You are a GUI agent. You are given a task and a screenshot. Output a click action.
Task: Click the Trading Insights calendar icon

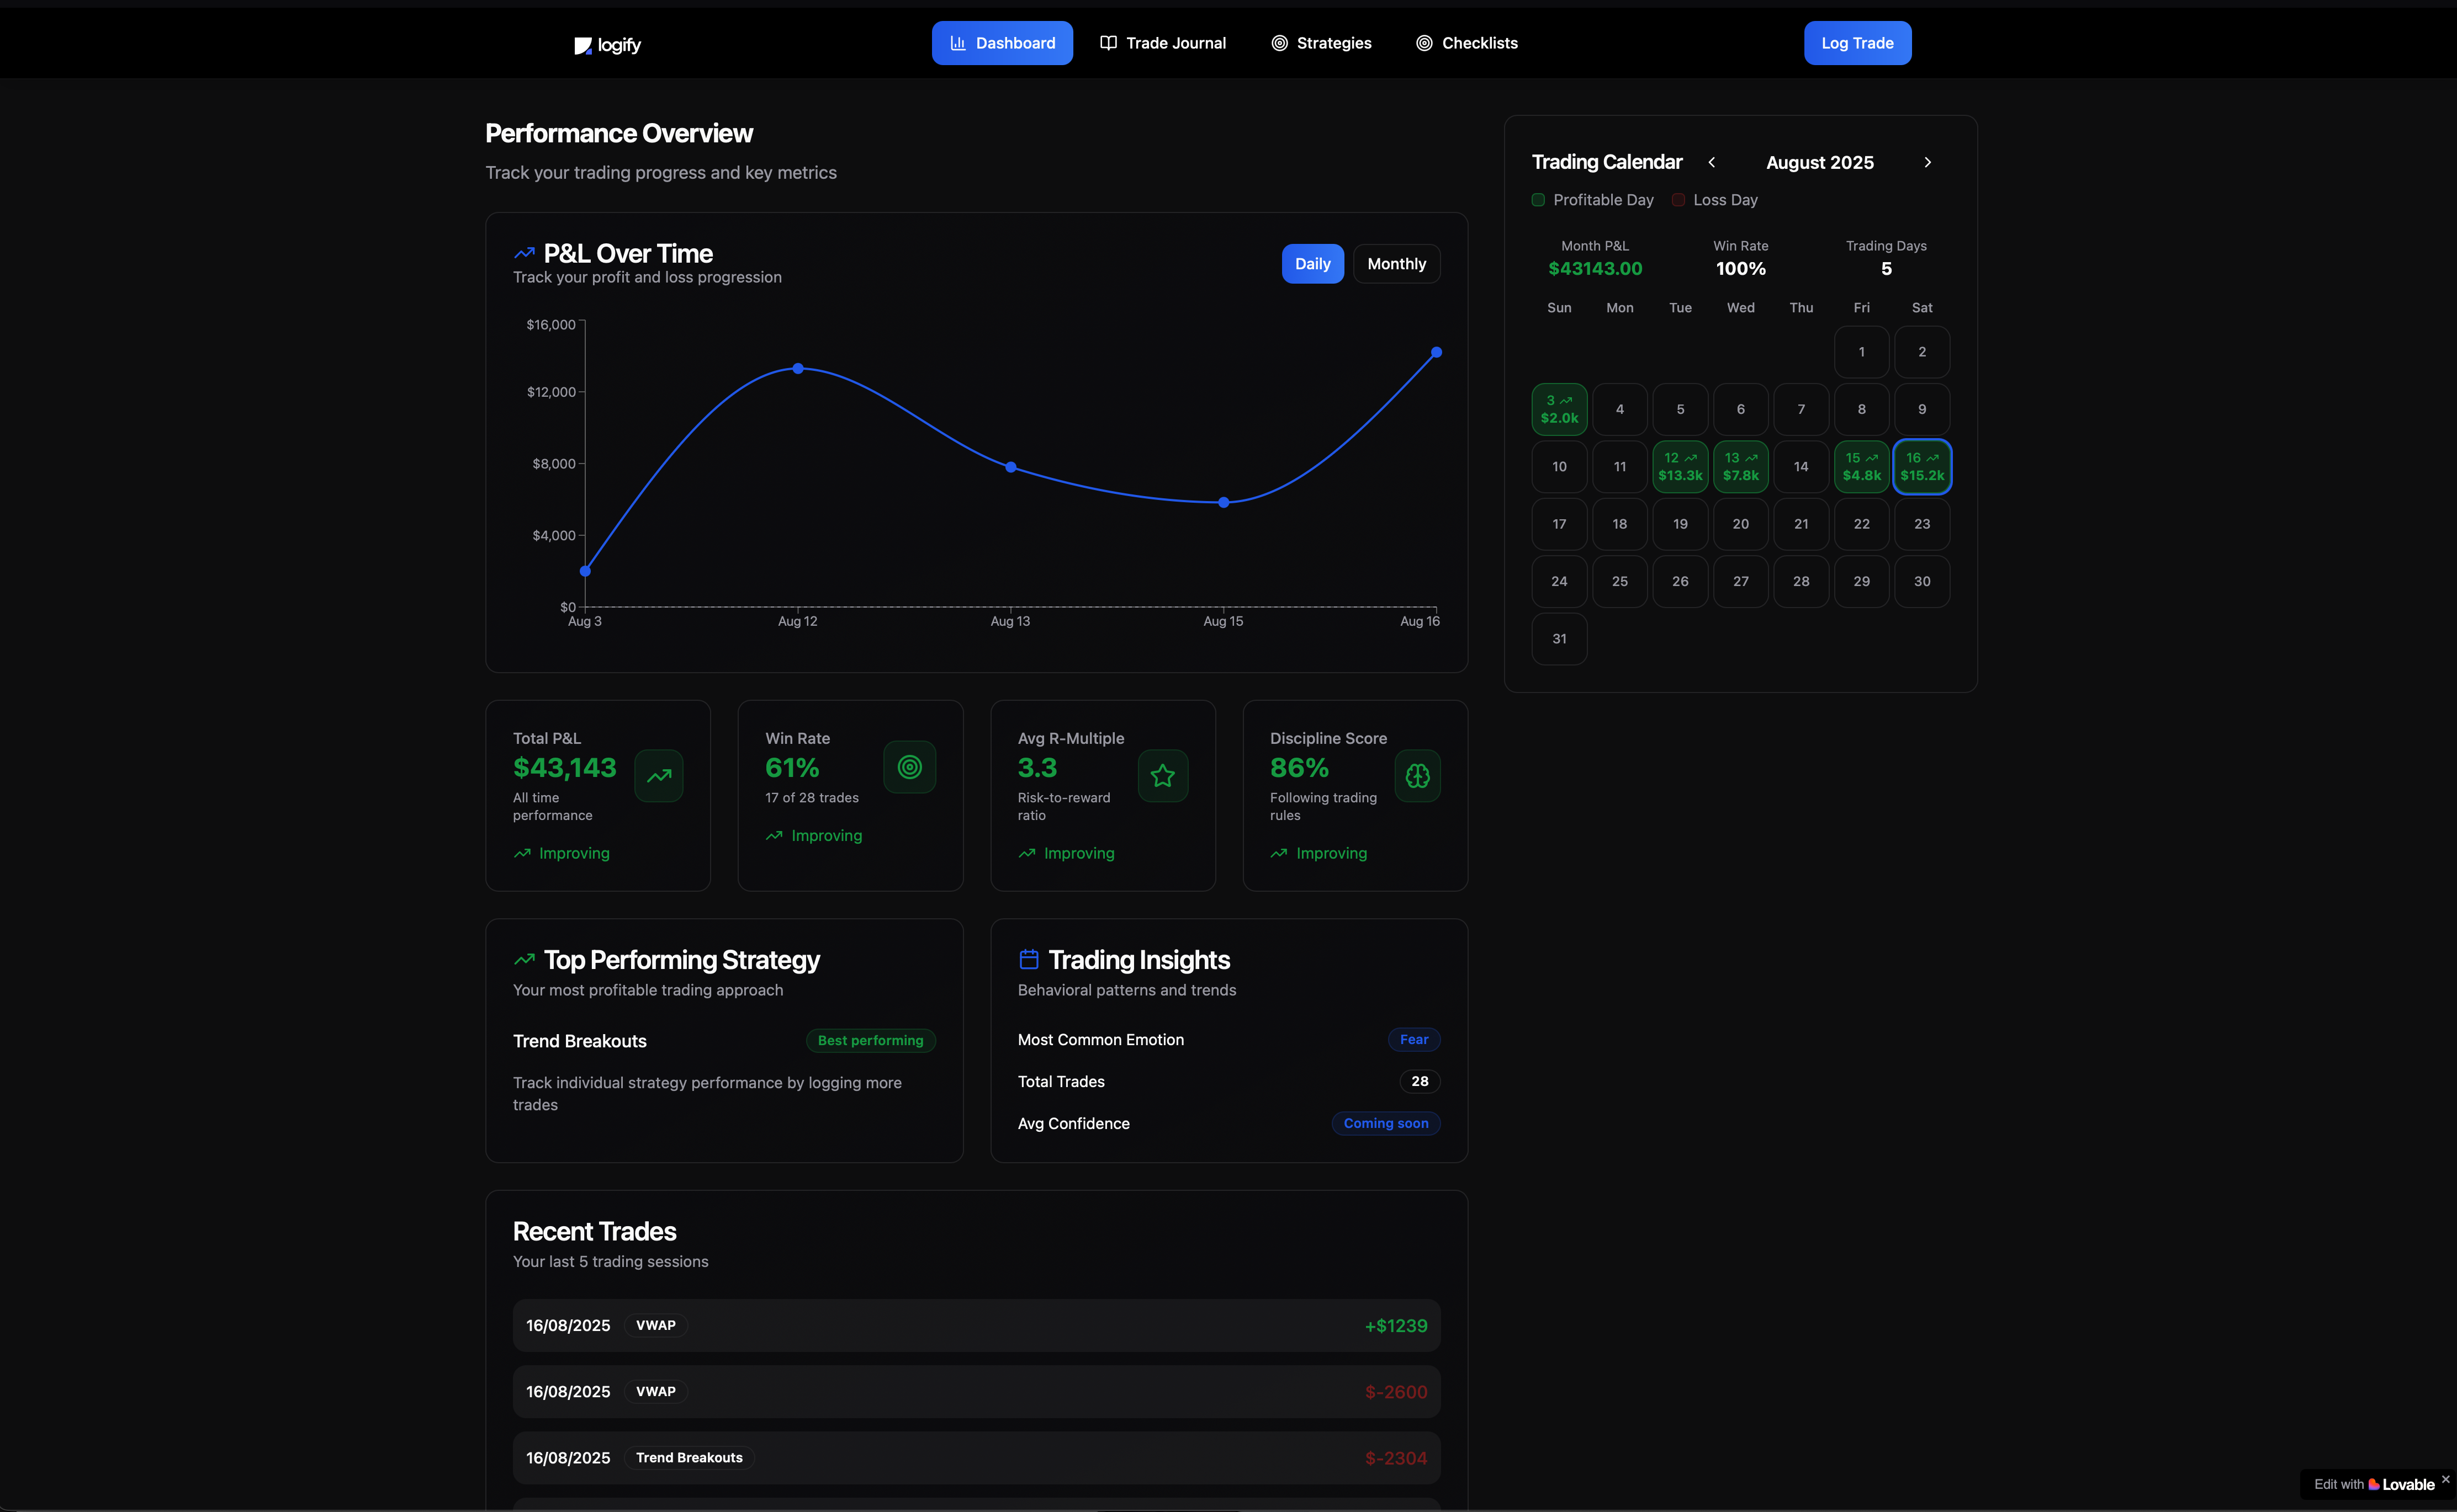pos(1029,959)
